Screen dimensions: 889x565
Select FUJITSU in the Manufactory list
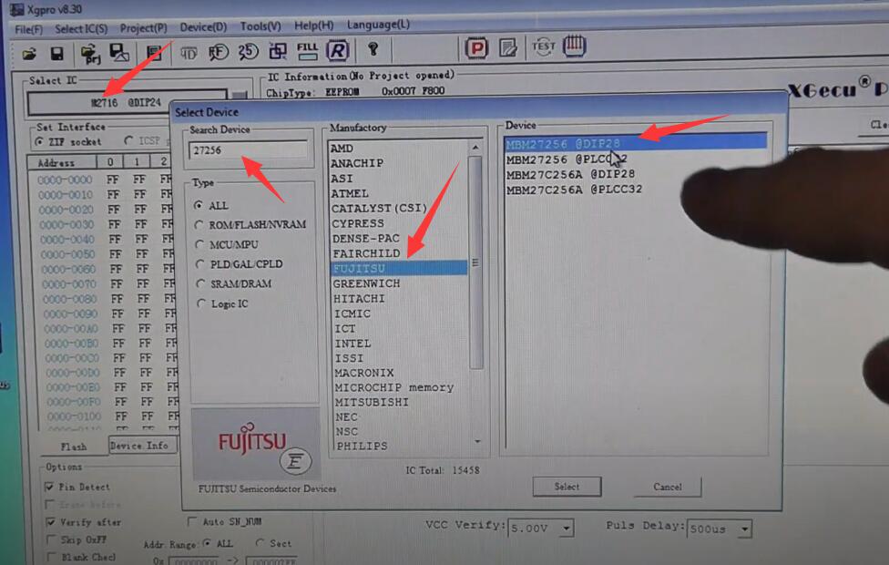tap(399, 268)
